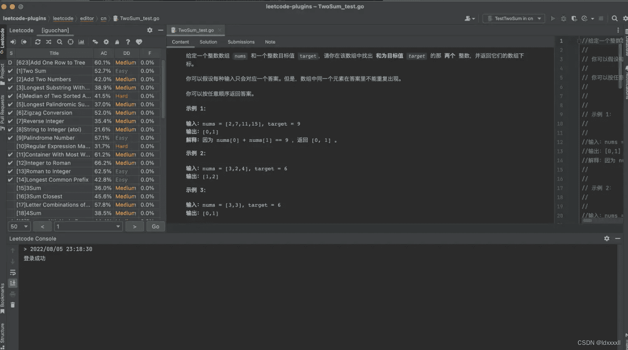
Task: Sort by the DD difficulty column header
Action: (126, 53)
